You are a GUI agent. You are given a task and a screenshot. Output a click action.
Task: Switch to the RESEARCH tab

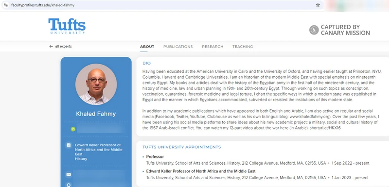(212, 47)
